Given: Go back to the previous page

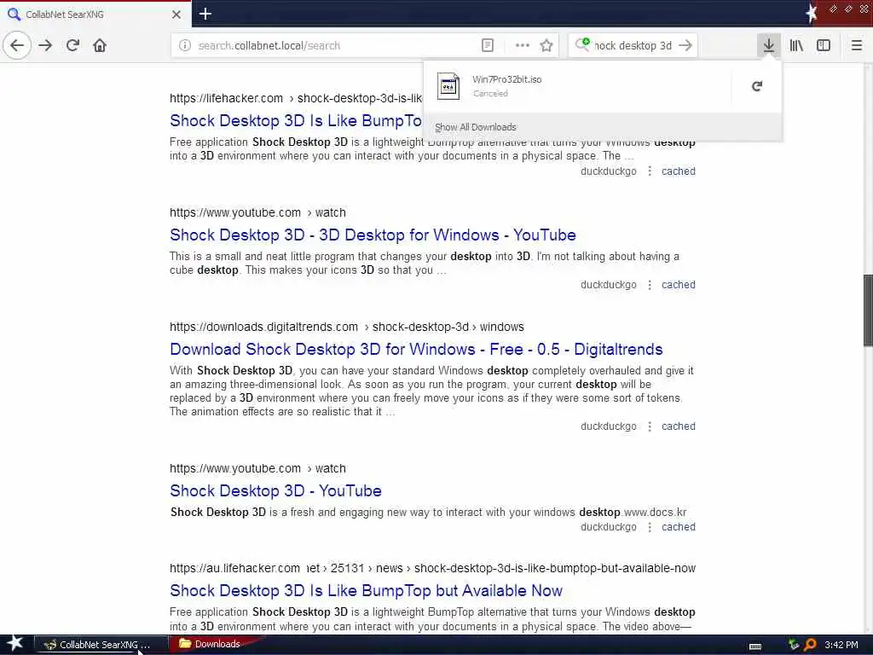Looking at the screenshot, I should pos(17,45).
